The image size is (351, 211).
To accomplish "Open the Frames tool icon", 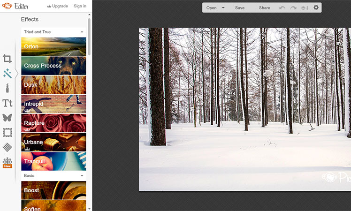I will click(7, 132).
